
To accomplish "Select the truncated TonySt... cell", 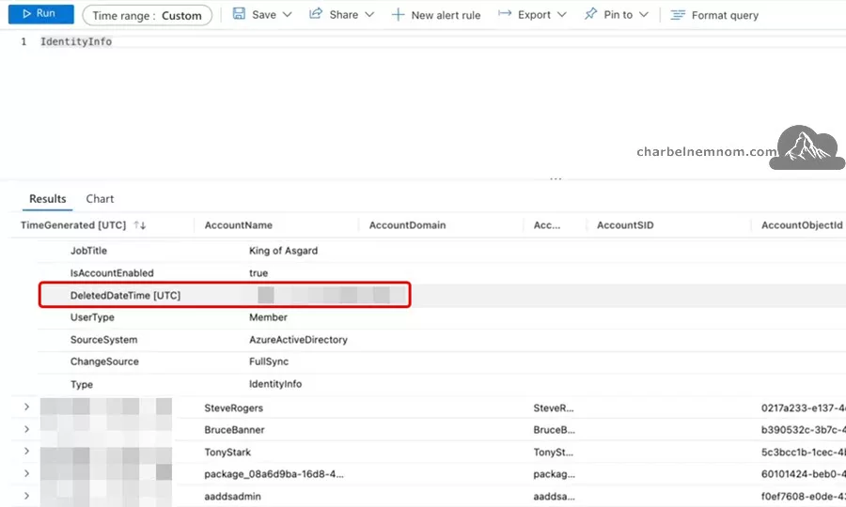I will click(x=553, y=452).
